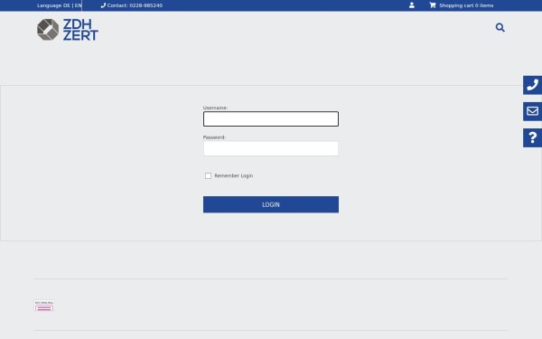Image resolution: width=542 pixels, height=339 pixels.
Task: Open the shopping cart icon
Action: pyautogui.click(x=433, y=5)
